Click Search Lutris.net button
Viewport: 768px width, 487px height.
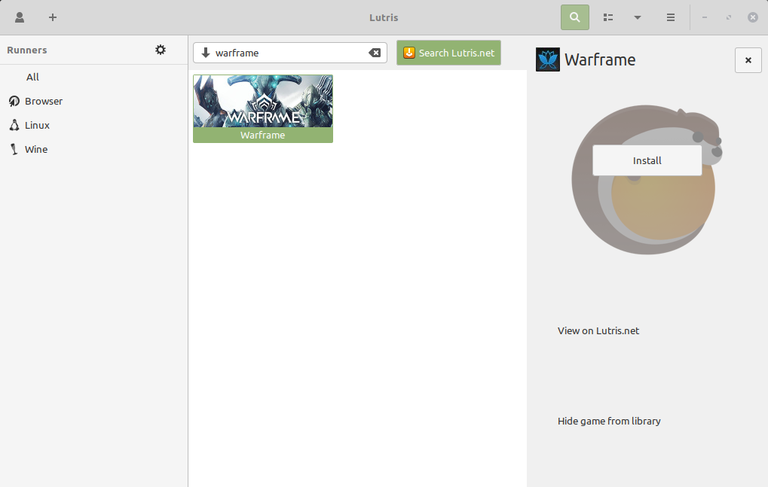click(x=448, y=53)
